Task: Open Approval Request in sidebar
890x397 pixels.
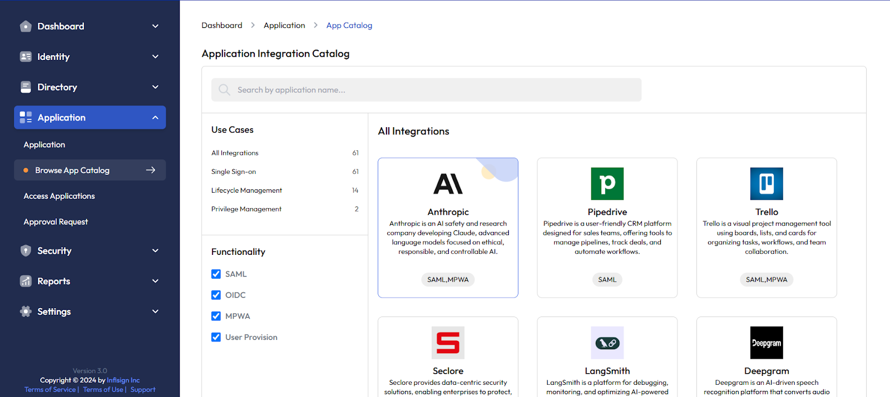Action: [56, 222]
